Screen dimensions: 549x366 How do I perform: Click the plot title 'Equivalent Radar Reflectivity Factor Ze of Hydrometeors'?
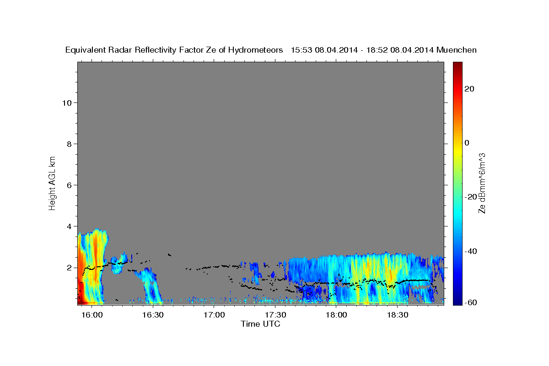pos(174,50)
